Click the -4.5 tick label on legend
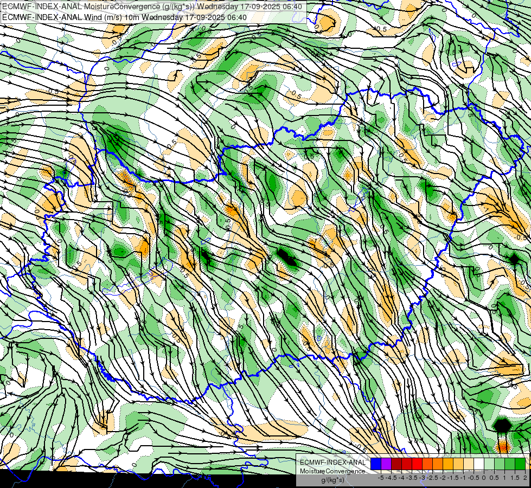Image resolution: width=531 pixels, height=488 pixels. tap(391, 478)
